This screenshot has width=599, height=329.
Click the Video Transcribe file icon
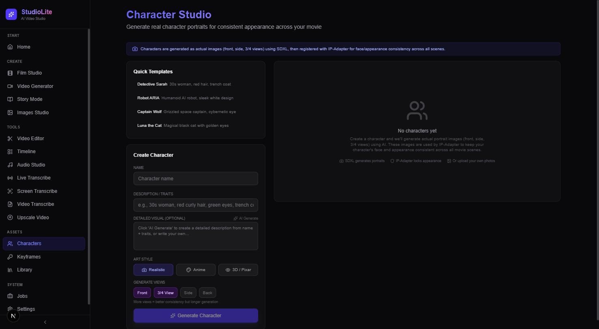pos(10,204)
